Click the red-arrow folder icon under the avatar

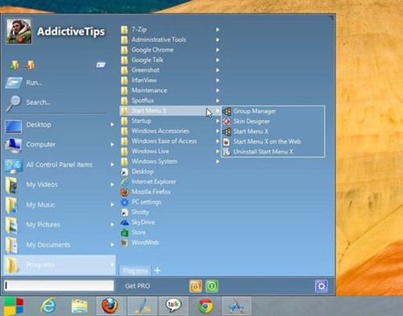[30, 64]
